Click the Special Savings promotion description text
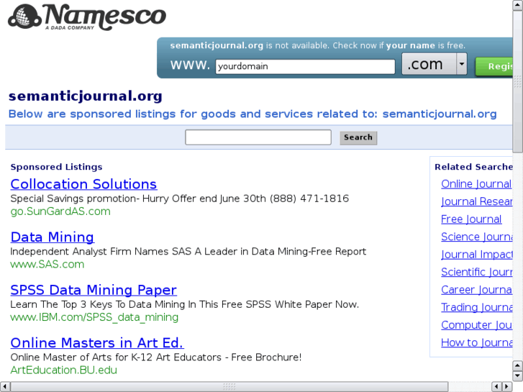This screenshot has width=523, height=392. pos(179,199)
